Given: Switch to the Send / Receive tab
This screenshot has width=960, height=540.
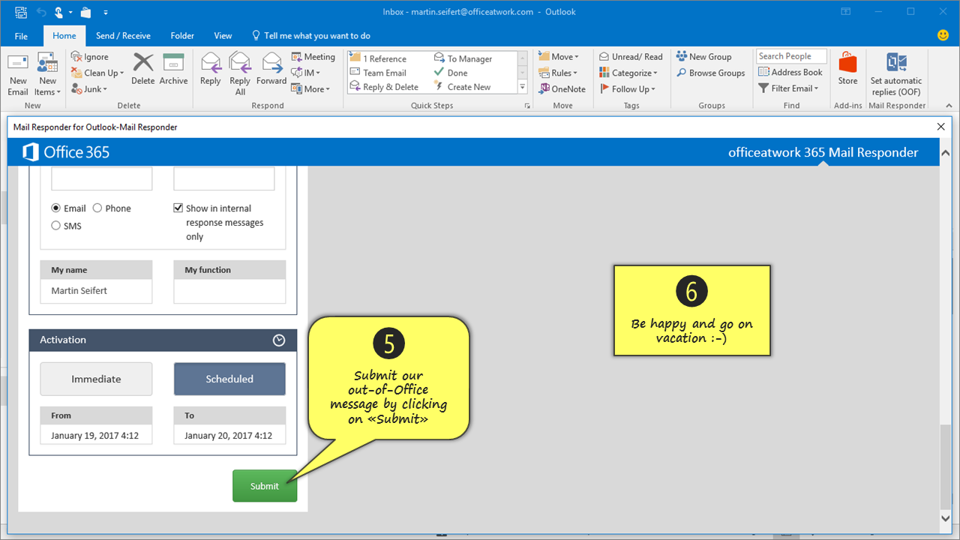Looking at the screenshot, I should [x=123, y=36].
